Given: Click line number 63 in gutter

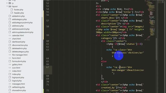Looking at the screenshot, I should coord(48,50).
